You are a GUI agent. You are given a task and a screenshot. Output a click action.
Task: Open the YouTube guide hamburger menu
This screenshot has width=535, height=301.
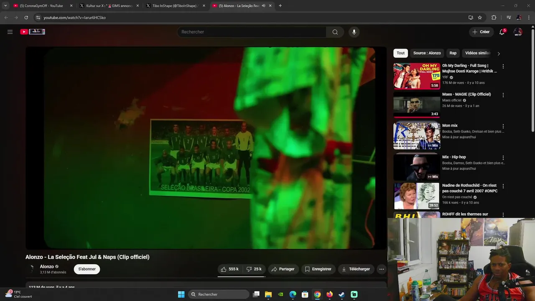tap(10, 32)
